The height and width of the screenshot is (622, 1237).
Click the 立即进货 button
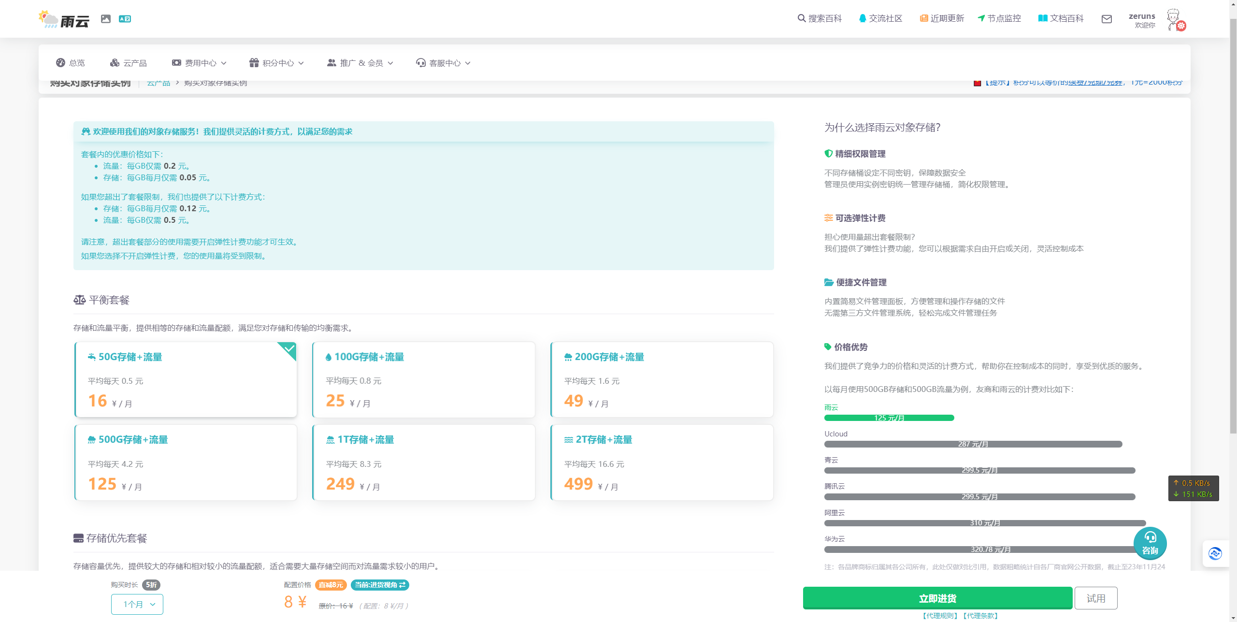coord(937,598)
